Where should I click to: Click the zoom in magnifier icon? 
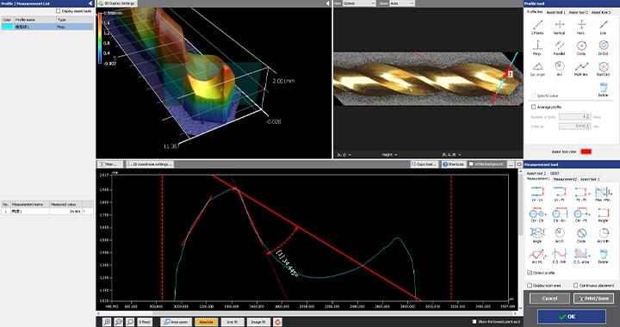point(107,322)
